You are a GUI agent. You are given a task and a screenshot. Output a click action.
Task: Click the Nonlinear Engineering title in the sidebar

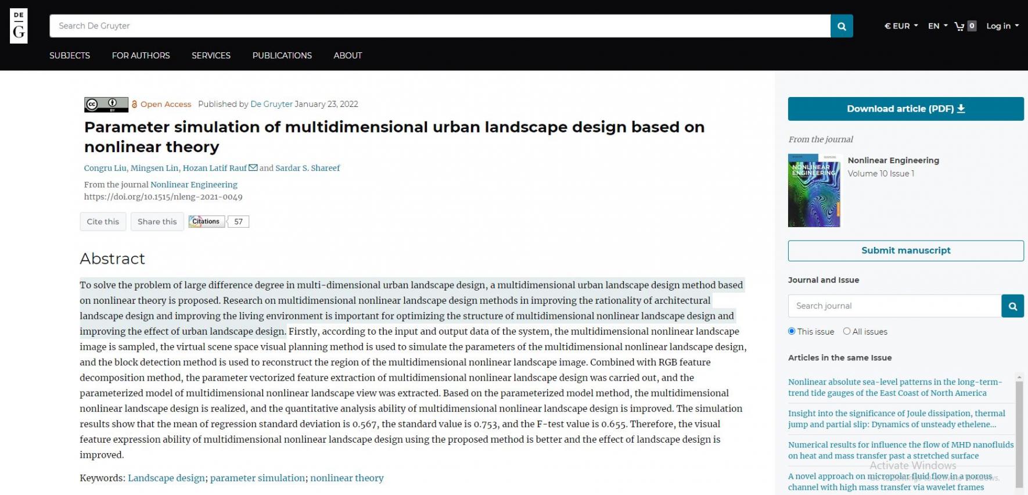pos(893,160)
